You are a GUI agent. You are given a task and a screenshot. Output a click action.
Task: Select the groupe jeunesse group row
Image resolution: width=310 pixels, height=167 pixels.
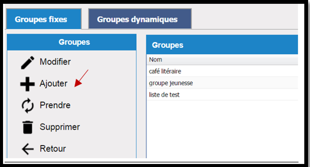222,83
